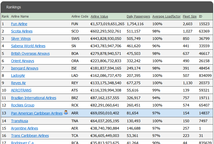Select Sabena World Airlines link
Image resolution: width=214 pixels, height=144 pixels.
(x=28, y=46)
